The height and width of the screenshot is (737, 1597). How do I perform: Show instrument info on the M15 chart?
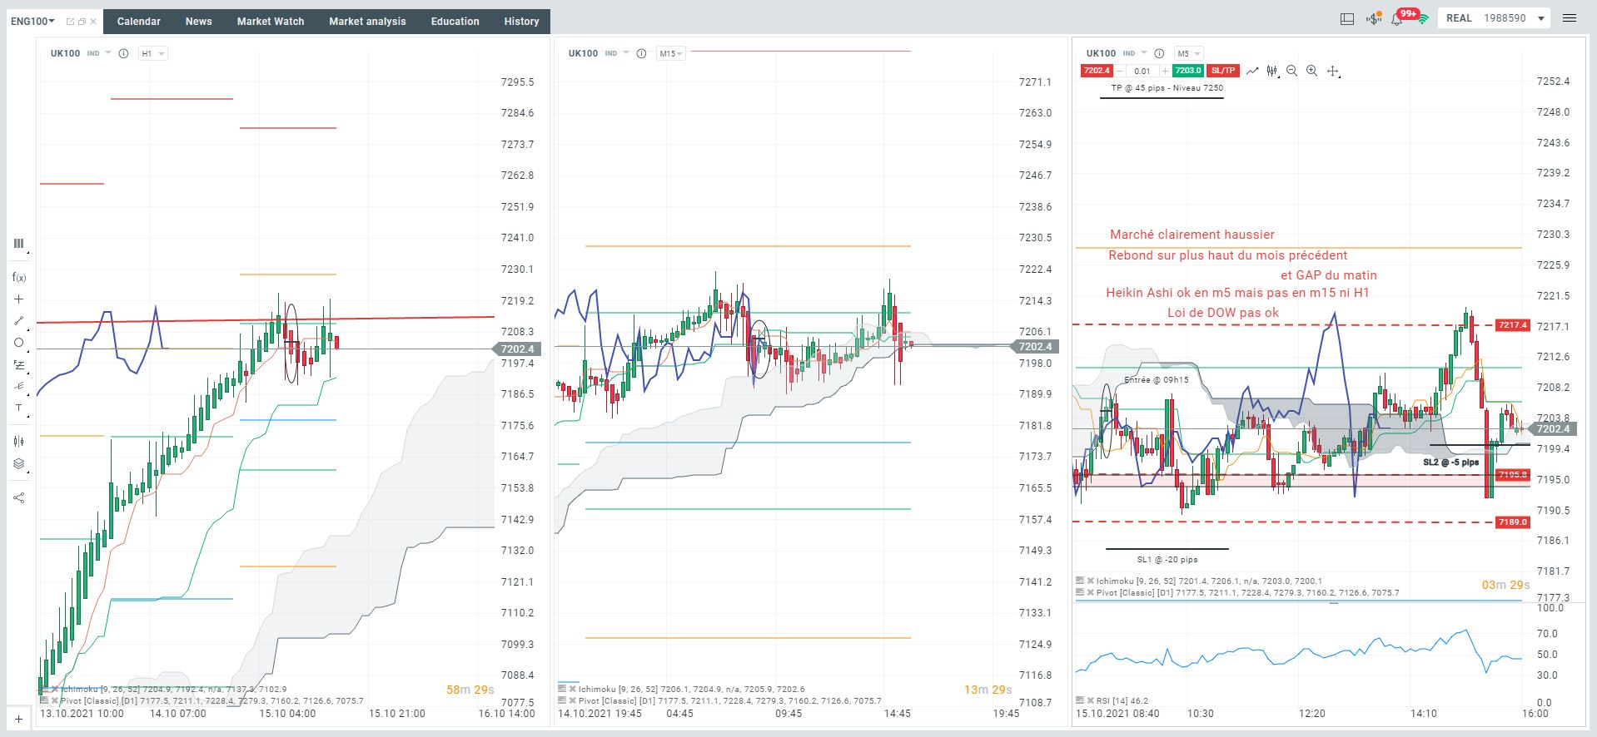pyautogui.click(x=641, y=53)
